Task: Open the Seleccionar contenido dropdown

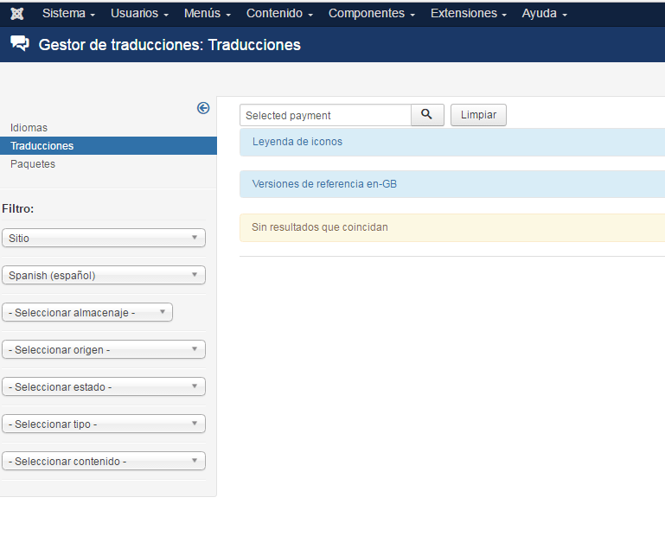Action: [x=104, y=462]
